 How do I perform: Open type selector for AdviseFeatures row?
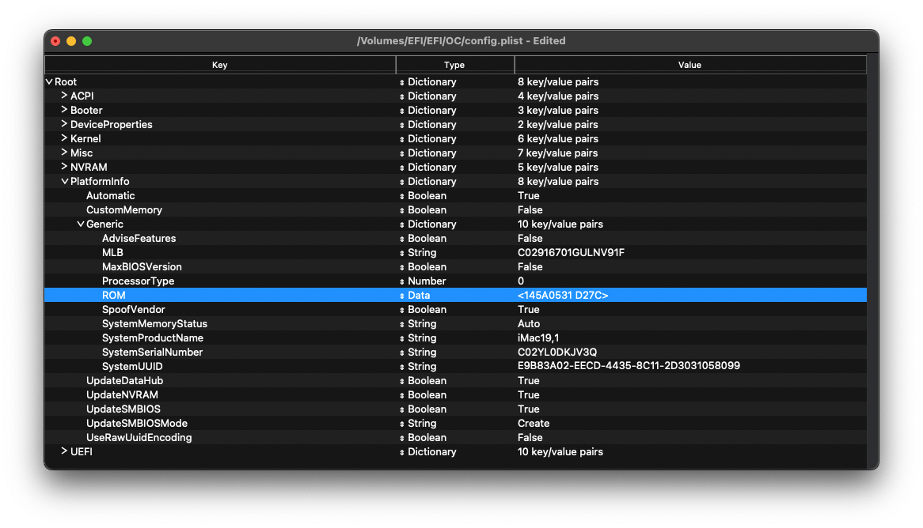coord(402,239)
